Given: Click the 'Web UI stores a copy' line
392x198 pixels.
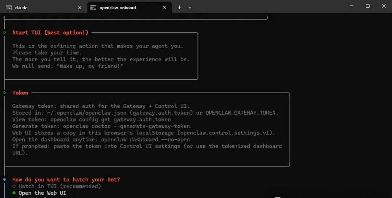Looking at the screenshot, I should (144, 133).
